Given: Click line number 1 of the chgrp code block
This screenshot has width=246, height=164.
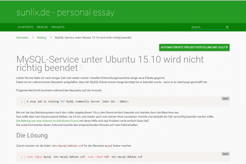Looking at the screenshot, I should pyautogui.click(x=22, y=157).
